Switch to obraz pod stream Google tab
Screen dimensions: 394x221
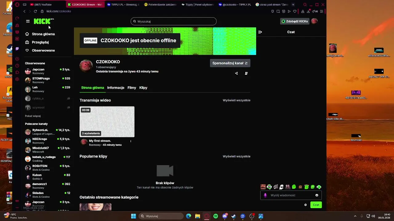pos(272,5)
